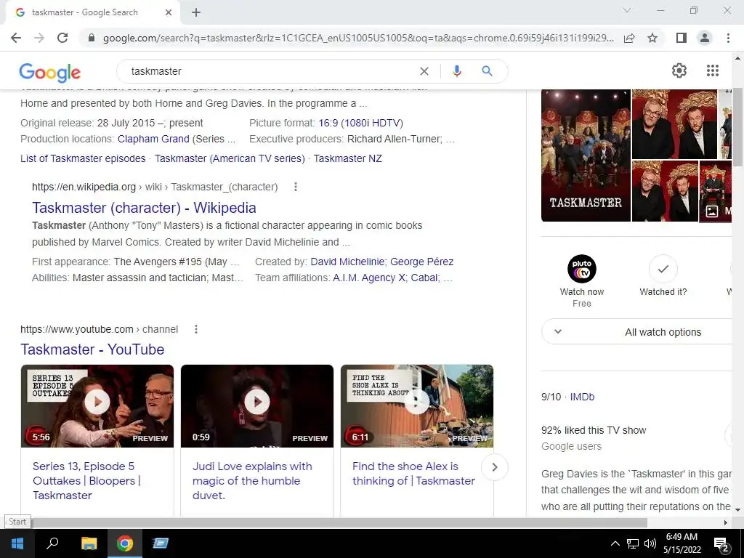Screen dimensions: 744x558
Task: Click the Clapham Grand link
Action: pos(153,139)
